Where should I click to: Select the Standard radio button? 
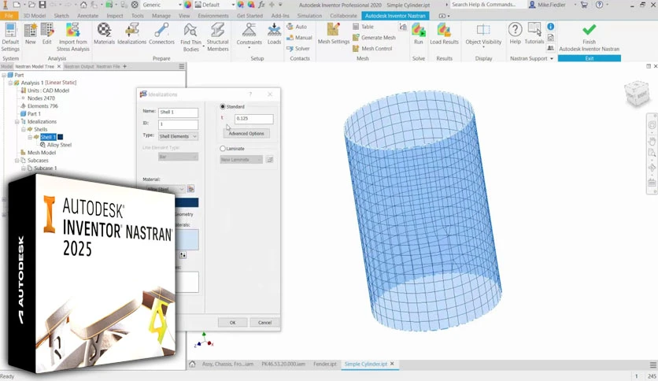pyautogui.click(x=223, y=106)
